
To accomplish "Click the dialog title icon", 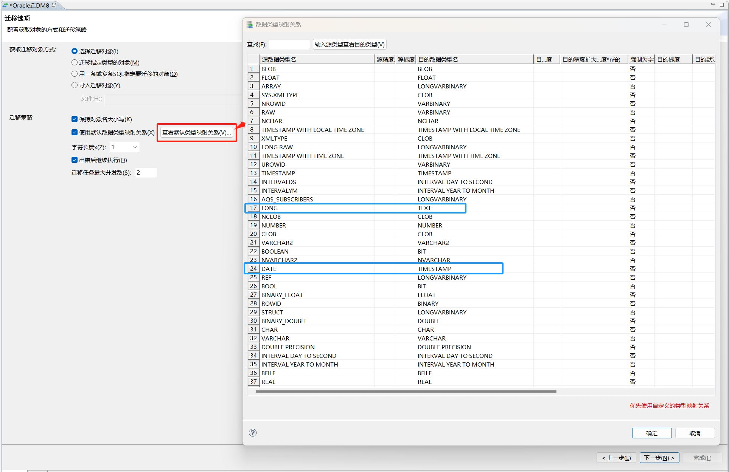I will coord(250,25).
